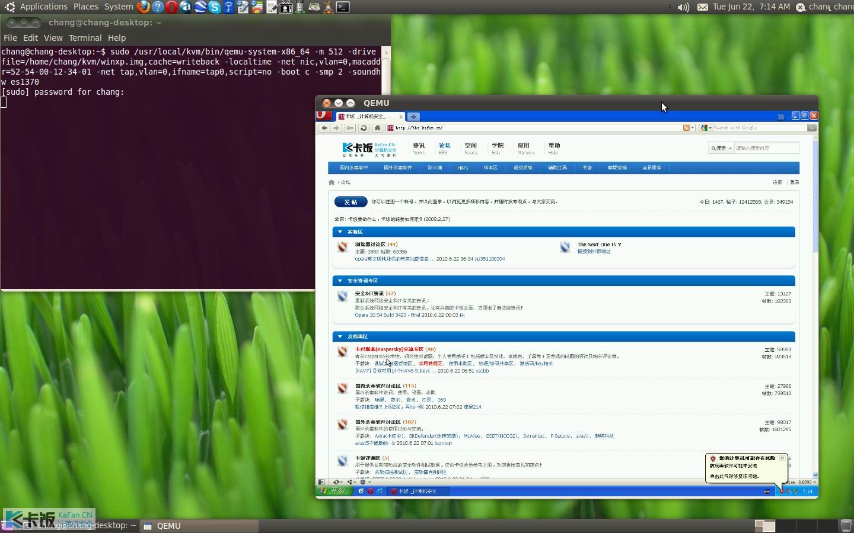The image size is (854, 533).
Task: Go forward in the Opera browser
Action: 336,128
